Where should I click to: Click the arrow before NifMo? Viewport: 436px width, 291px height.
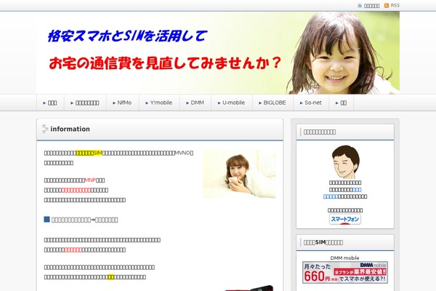click(x=114, y=103)
